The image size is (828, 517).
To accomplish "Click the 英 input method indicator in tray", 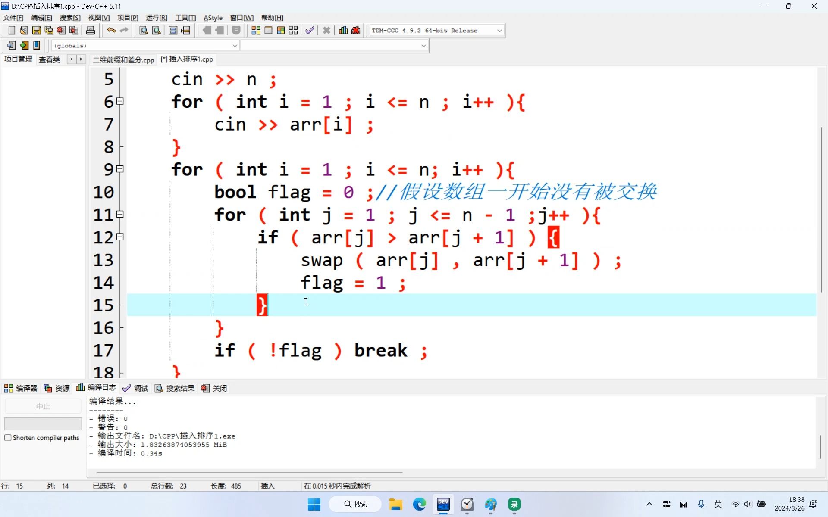I will [x=718, y=504].
